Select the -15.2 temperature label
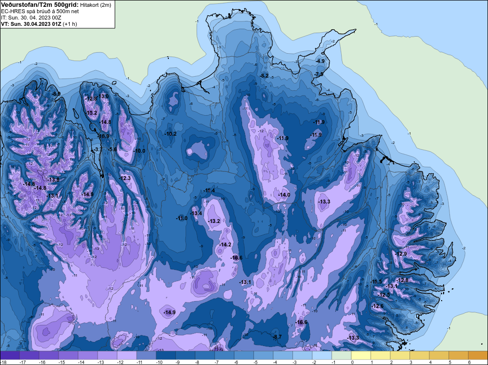This screenshot has height=365, width=488. (x=91, y=113)
